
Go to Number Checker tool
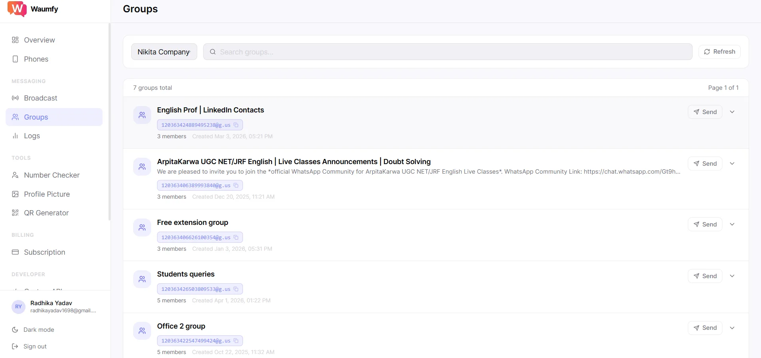[51, 175]
